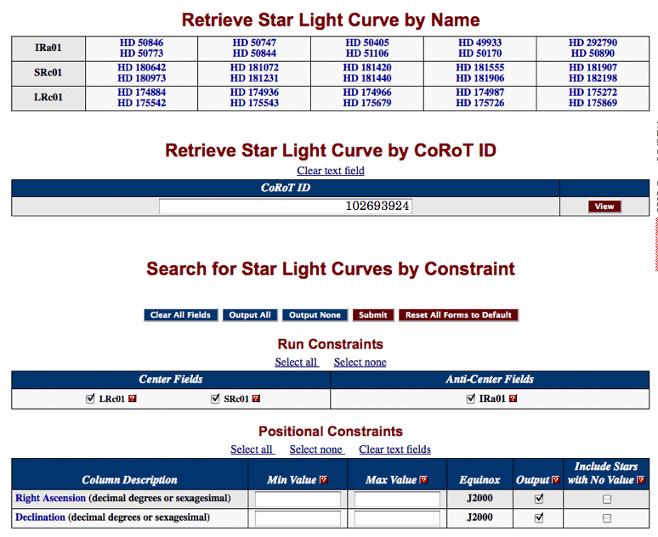658x537 pixels.
Task: Enable Include Stars checkbox for Declination
Action: [606, 518]
